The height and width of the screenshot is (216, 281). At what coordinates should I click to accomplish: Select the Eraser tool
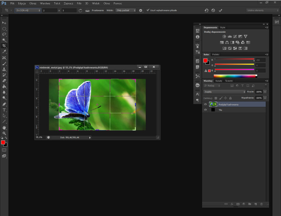4,81
